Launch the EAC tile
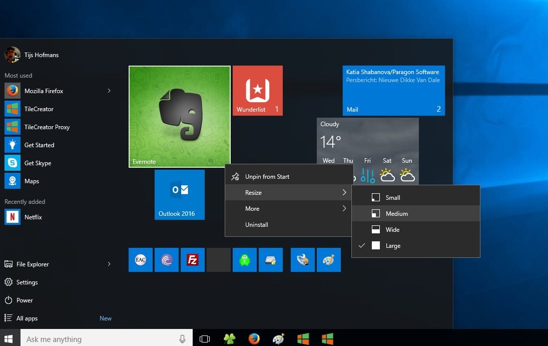548x346 pixels. (141, 260)
